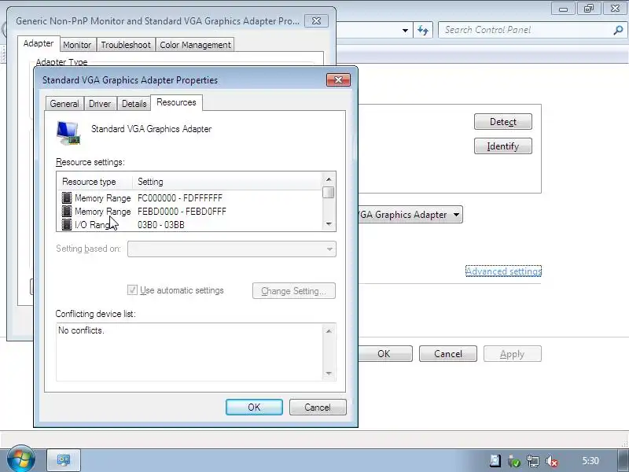Image resolution: width=629 pixels, height=472 pixels.
Task: Click the search magnifier in Control Panel
Action: coord(618,30)
